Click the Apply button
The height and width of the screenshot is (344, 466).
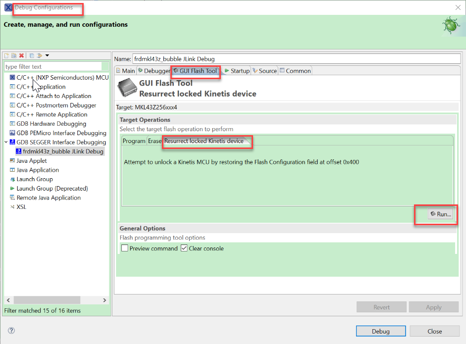click(x=434, y=307)
